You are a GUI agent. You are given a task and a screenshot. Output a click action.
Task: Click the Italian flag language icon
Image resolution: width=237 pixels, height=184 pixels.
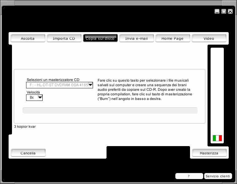217,138
